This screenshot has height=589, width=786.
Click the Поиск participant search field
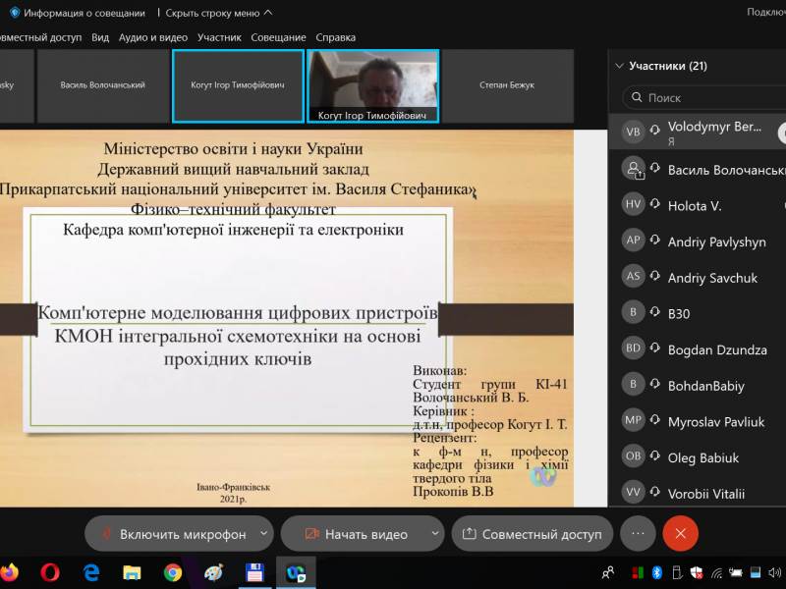tap(707, 98)
